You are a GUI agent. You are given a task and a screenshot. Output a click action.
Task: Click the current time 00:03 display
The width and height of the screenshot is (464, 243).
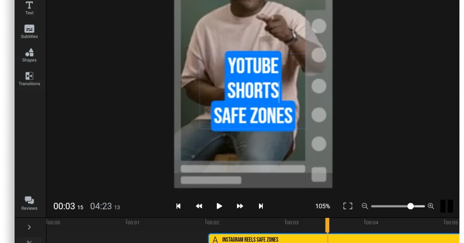click(x=68, y=206)
